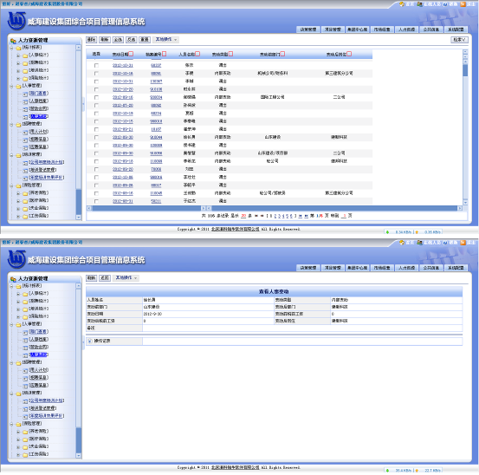Click the page icon beside 人事档案 in list page sidebar

click(x=25, y=101)
